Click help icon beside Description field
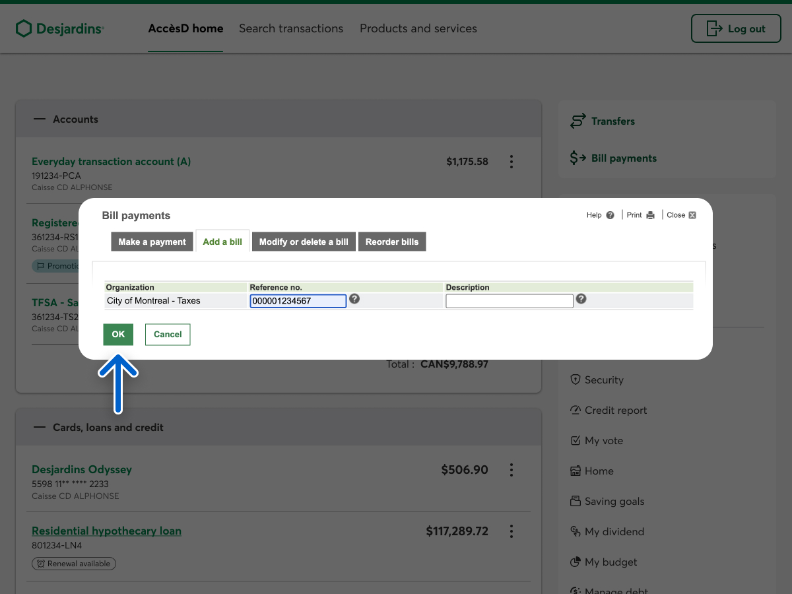This screenshot has width=792, height=594. pos(581,299)
